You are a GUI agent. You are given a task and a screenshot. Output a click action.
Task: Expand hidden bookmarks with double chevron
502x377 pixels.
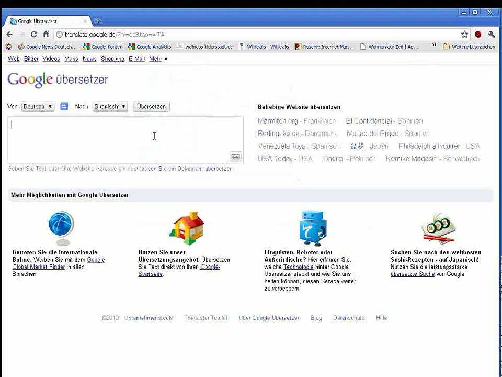point(434,45)
